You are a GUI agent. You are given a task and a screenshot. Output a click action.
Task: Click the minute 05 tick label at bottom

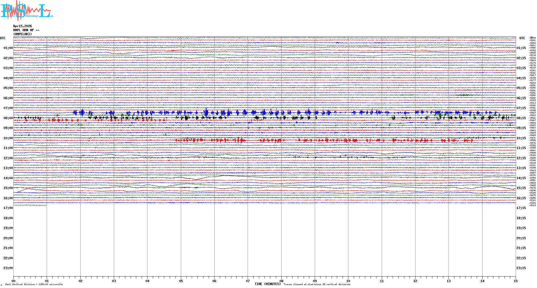point(181,281)
